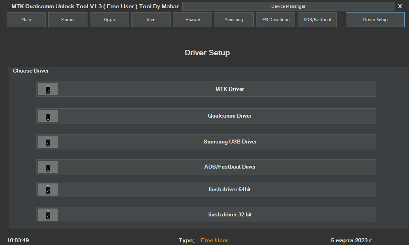Install the MTK Driver

[206, 89]
